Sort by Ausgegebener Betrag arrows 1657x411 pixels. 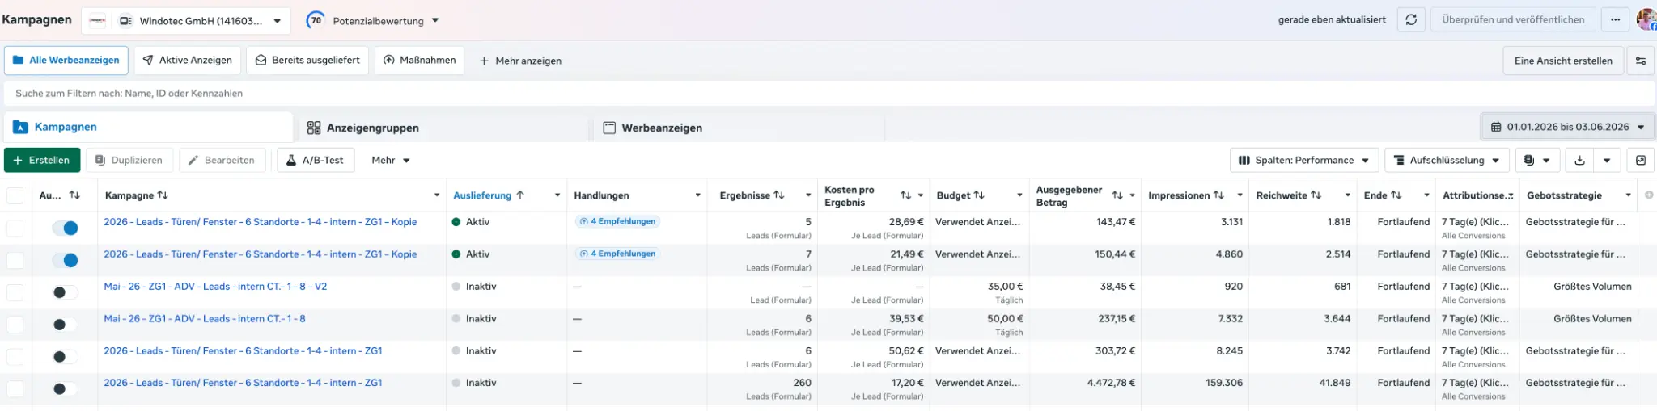(1117, 195)
